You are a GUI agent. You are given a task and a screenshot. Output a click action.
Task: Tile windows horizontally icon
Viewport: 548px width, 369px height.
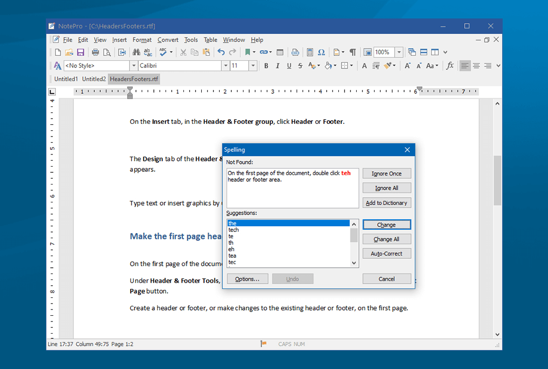point(424,53)
